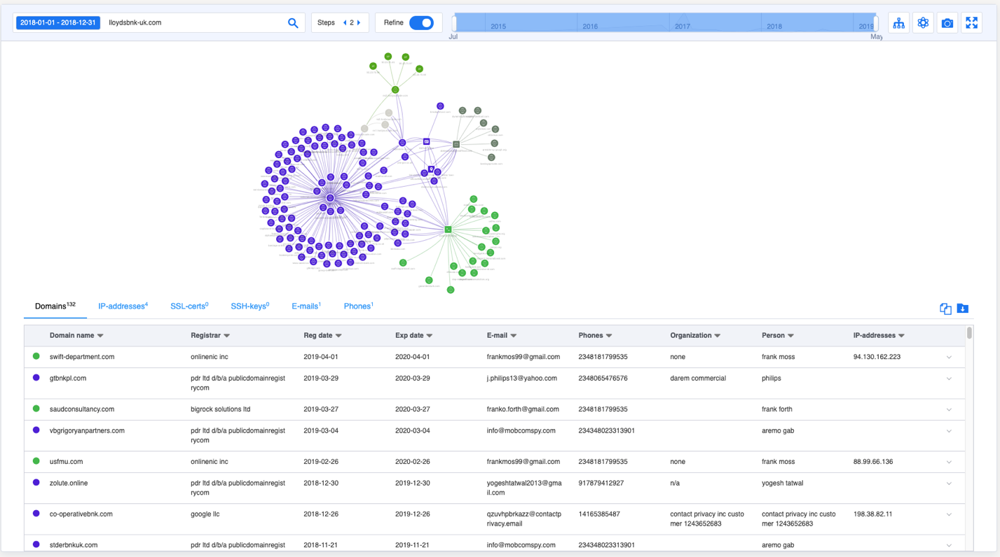This screenshot has height=557, width=1000.
Task: Click the email j.philips13@yahoo.com
Action: [522, 379]
